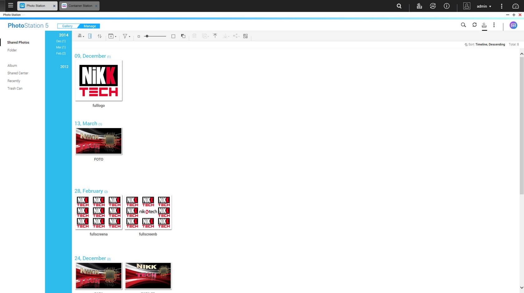Click the multi-select overlapping squares icon
Image resolution: width=524 pixels, height=293 pixels.
click(x=183, y=36)
